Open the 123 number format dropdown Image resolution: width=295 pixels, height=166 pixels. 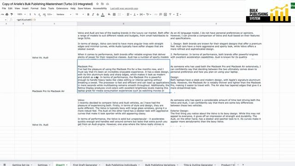pyautogui.click(x=50, y=14)
